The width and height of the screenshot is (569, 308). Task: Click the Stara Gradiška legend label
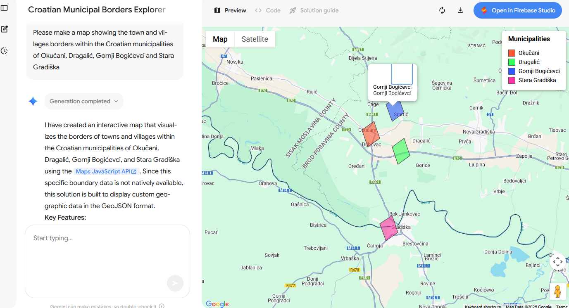(537, 80)
